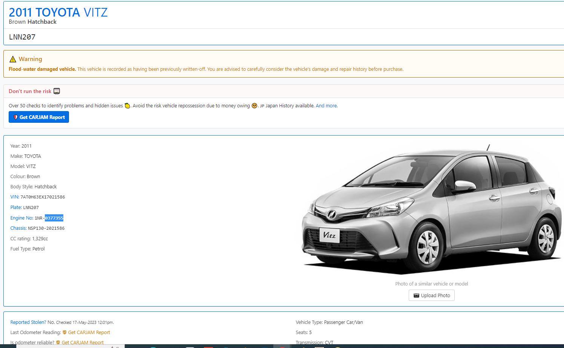Open the 'And more' link
Image resolution: width=564 pixels, height=348 pixels.
coord(326,106)
